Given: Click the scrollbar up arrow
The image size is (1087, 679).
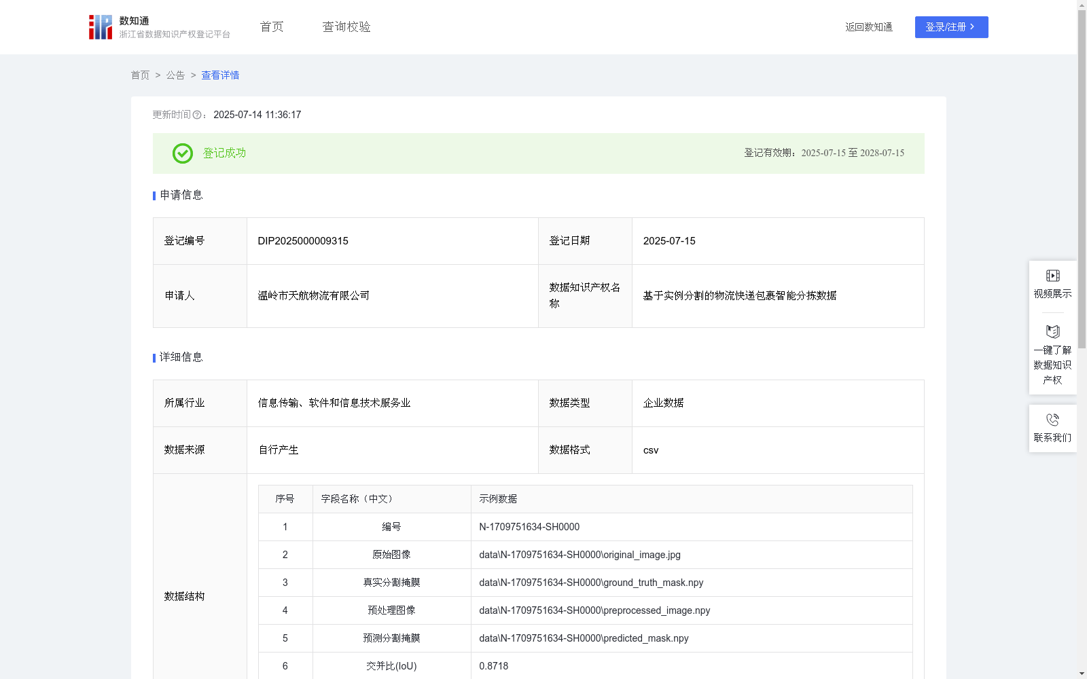Looking at the screenshot, I should pos(1082,5).
